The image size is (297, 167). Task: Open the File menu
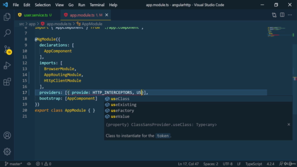click(x=16, y=5)
